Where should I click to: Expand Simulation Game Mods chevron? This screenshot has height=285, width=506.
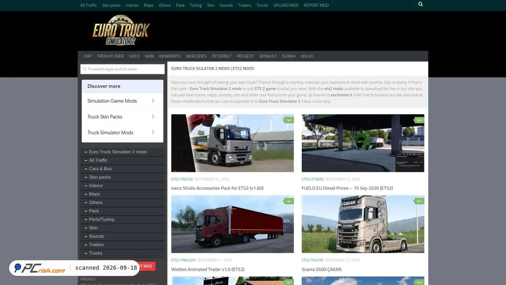[153, 101]
